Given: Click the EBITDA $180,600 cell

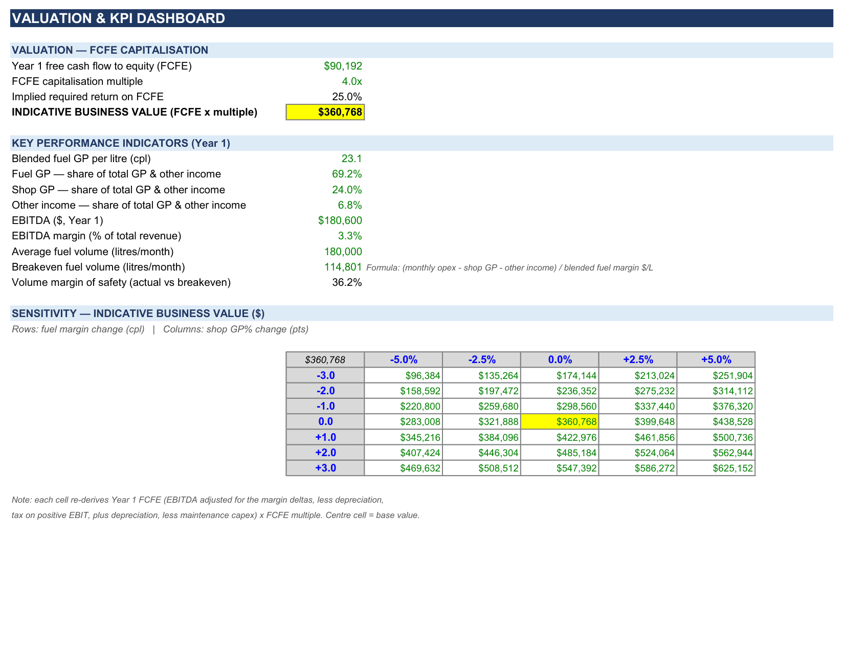Looking at the screenshot, I should click(x=340, y=220).
